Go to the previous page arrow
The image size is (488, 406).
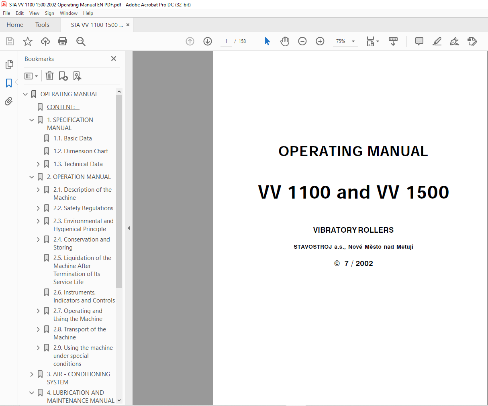[x=190, y=41]
